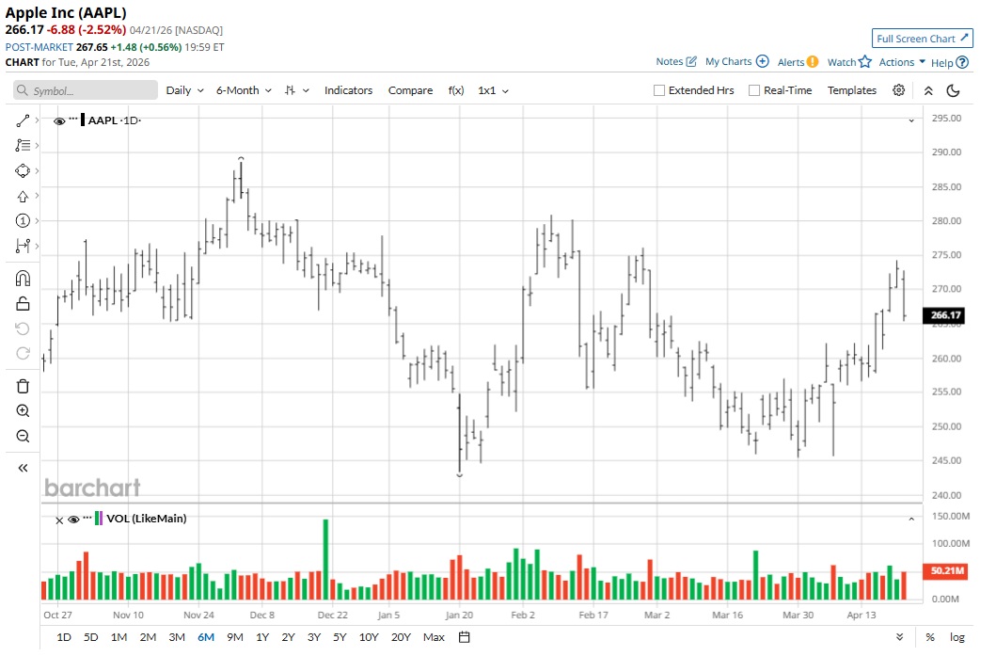Viewport: 996px width, 656px height.
Task: Click the 50.21M volume label
Action: (945, 570)
